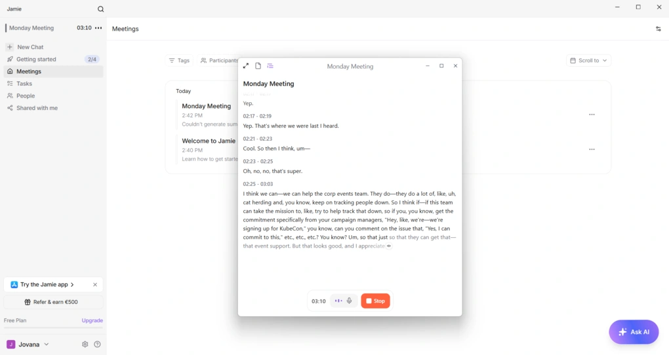Switch to notes document view icon
This screenshot has height=355, width=669.
258,66
